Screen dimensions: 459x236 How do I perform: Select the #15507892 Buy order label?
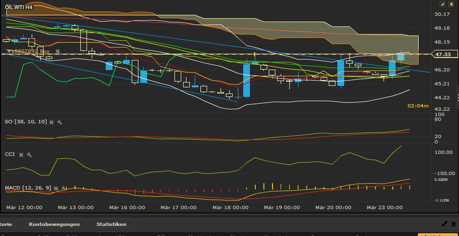28,51
